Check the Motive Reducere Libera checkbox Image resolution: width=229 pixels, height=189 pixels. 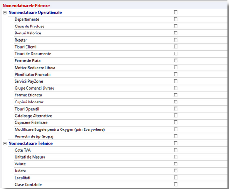(x=176, y=67)
